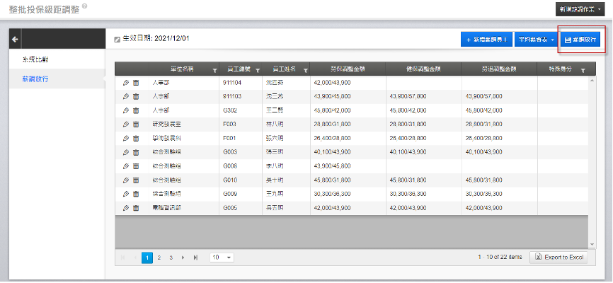Click edit icon beside 生效日期 2021/12/01
The image size is (613, 283).
pyautogui.click(x=118, y=40)
